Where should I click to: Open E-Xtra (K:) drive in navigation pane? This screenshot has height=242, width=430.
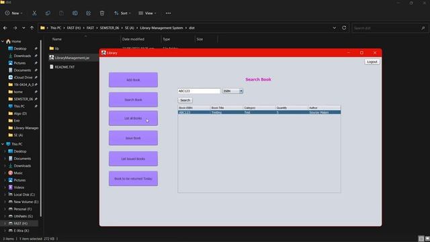19,231
